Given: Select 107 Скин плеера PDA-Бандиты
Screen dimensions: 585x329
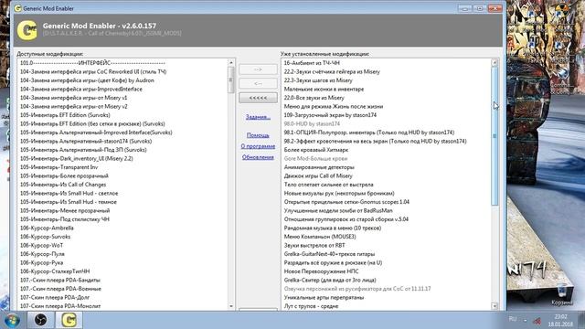Looking at the screenshot, I should (x=60, y=280).
